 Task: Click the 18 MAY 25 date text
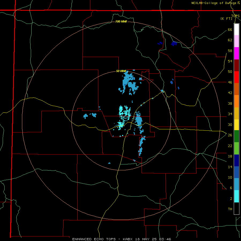146,239
